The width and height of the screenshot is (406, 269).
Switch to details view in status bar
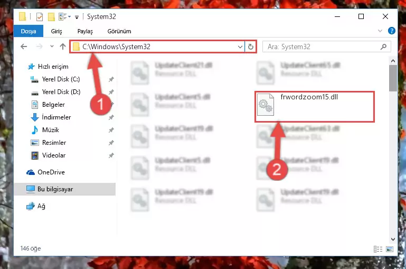(x=378, y=249)
